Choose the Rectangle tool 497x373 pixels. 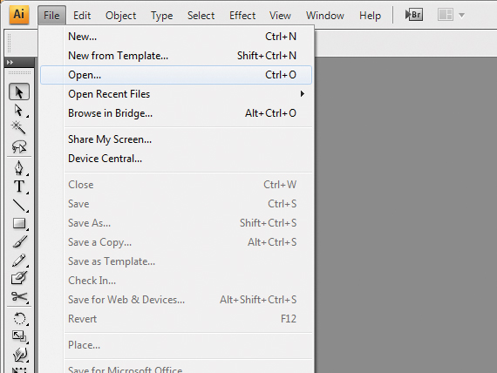click(19, 223)
